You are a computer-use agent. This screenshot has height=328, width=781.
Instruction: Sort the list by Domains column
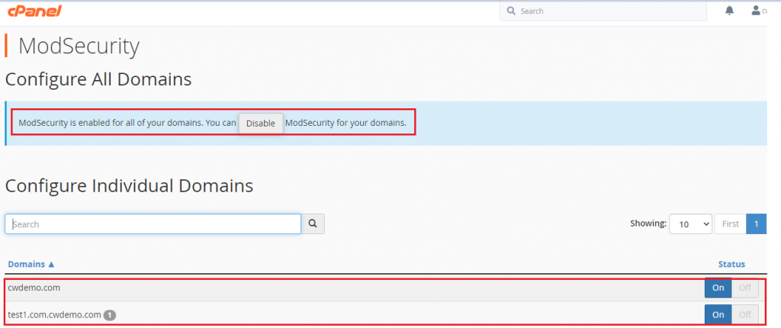31,264
